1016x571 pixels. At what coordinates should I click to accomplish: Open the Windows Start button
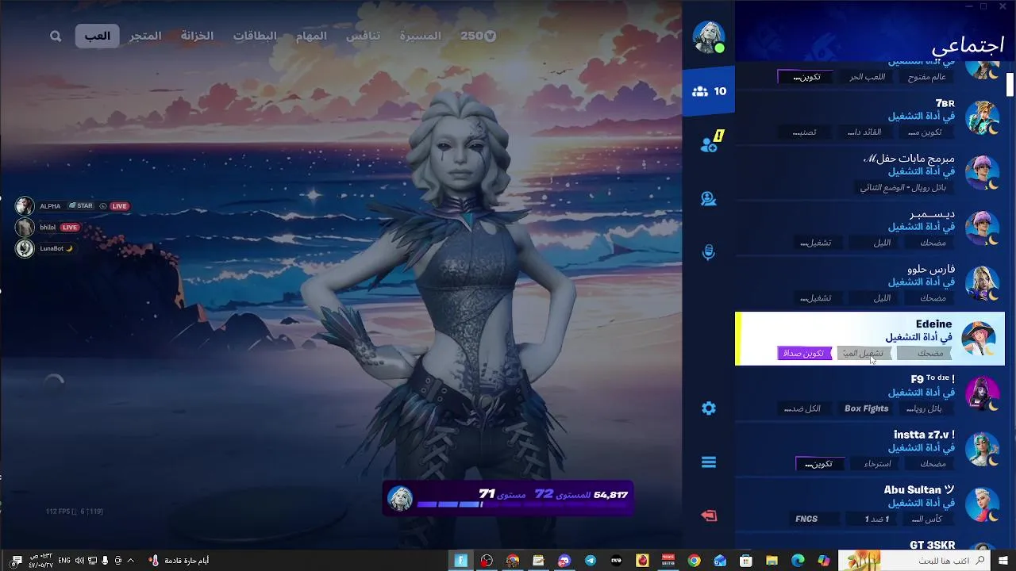(x=1003, y=561)
